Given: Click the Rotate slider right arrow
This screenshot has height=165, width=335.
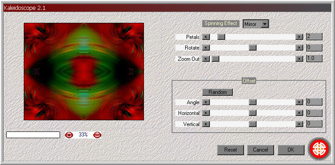Looking at the screenshot, I should coord(299,48).
